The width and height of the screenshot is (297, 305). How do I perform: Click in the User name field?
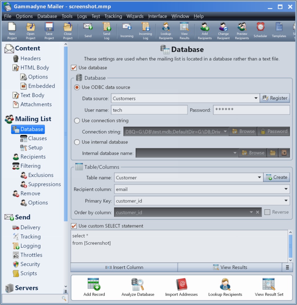149,110
